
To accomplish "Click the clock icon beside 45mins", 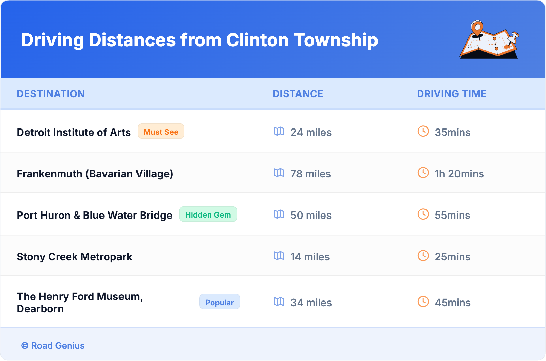I will click(x=423, y=302).
